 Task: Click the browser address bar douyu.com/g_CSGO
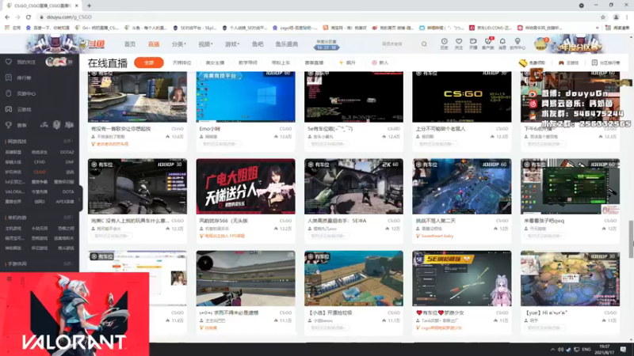(69, 17)
